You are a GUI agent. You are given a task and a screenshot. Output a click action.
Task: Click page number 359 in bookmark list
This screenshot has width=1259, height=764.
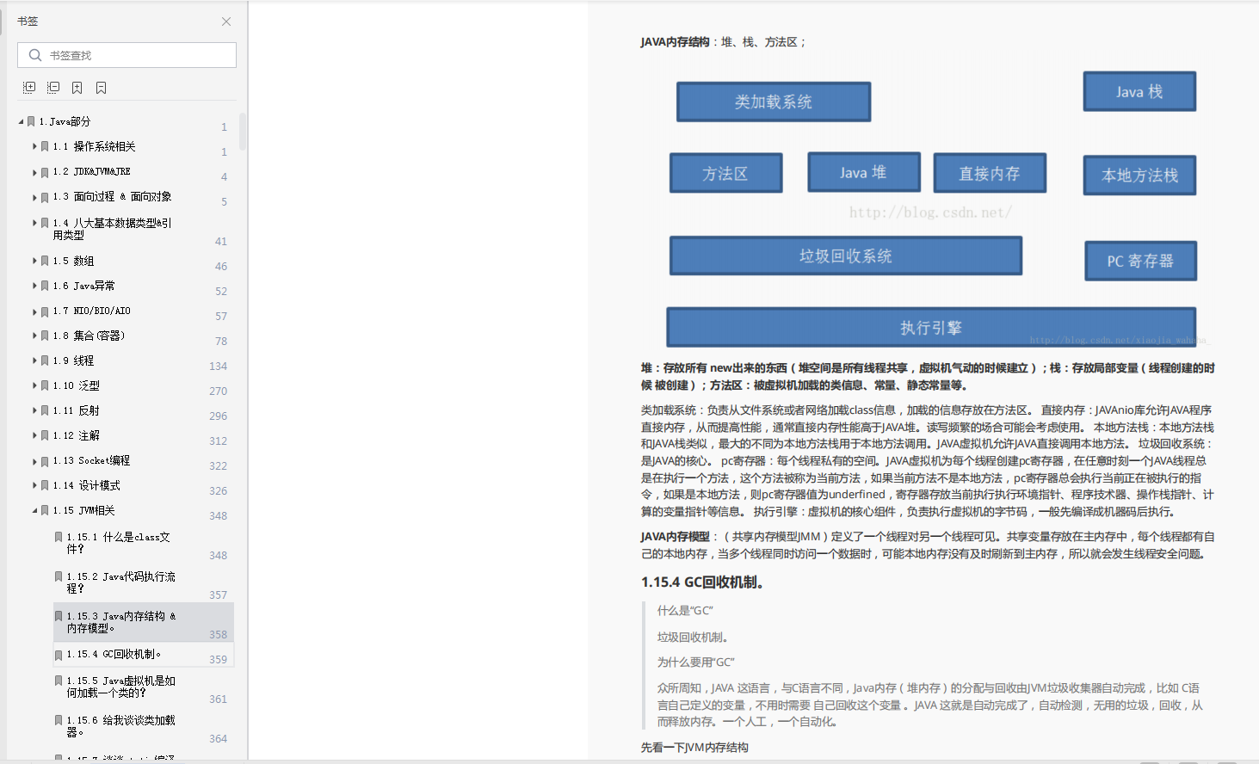(x=219, y=660)
